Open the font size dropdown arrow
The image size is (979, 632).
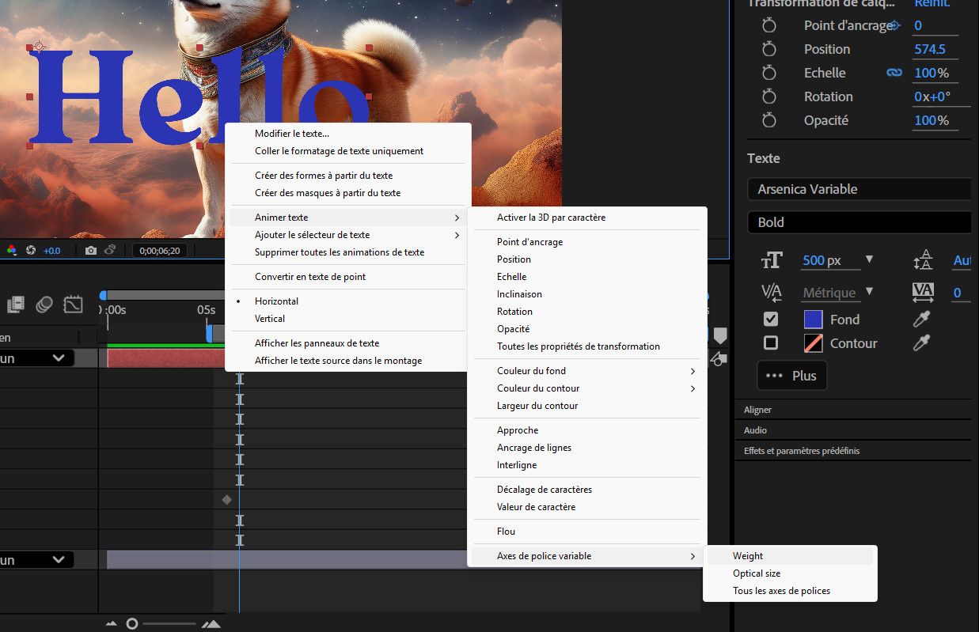pyautogui.click(x=870, y=259)
